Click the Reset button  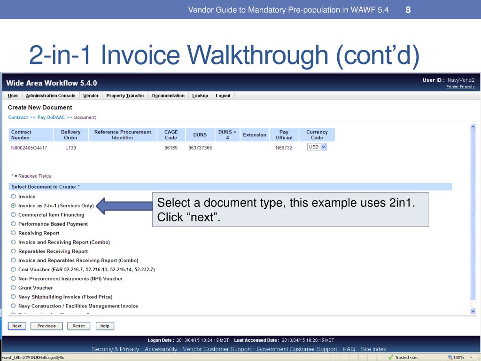[78, 326]
